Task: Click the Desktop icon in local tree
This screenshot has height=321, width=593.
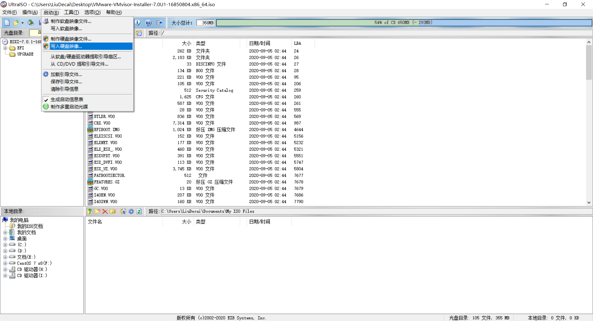Action: [12, 238]
